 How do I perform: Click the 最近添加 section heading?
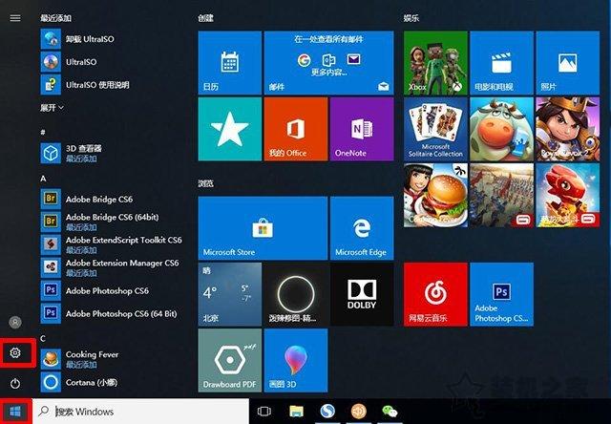[55, 18]
